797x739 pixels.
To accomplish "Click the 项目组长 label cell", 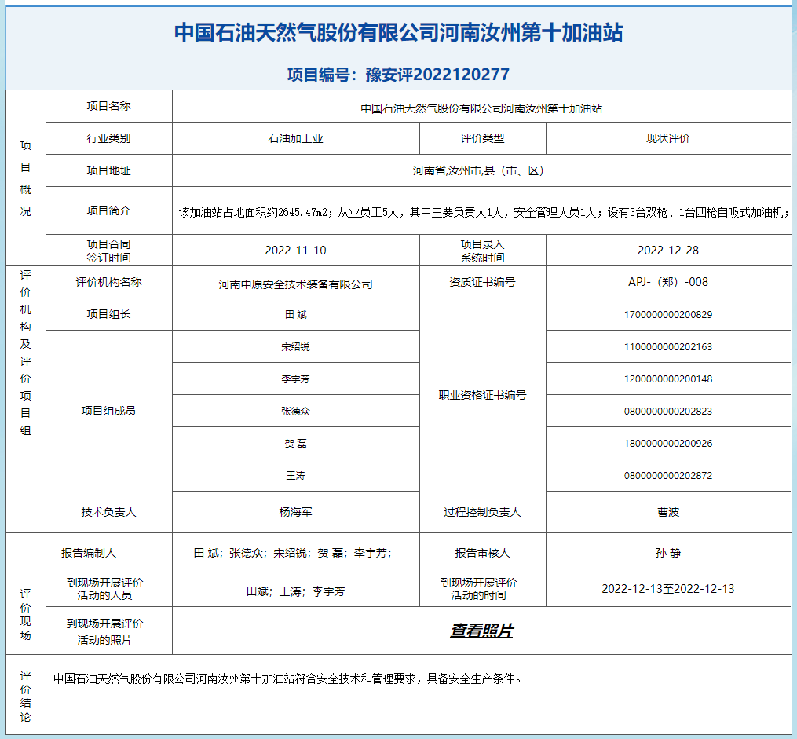I will (109, 315).
